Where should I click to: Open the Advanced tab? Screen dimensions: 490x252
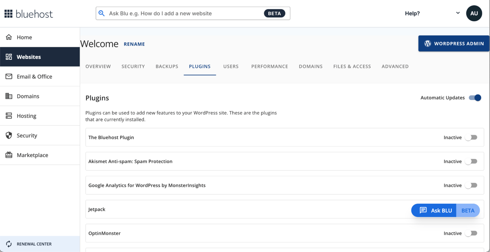[x=395, y=66]
